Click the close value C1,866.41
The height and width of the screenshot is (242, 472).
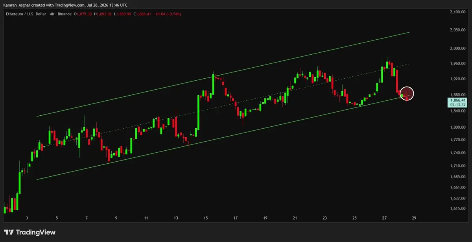click(144, 14)
